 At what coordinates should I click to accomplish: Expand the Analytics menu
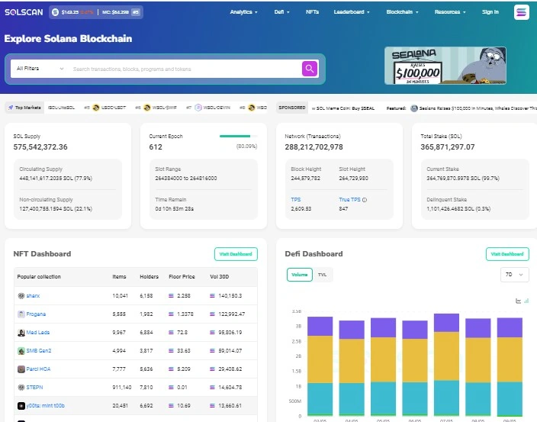click(243, 12)
